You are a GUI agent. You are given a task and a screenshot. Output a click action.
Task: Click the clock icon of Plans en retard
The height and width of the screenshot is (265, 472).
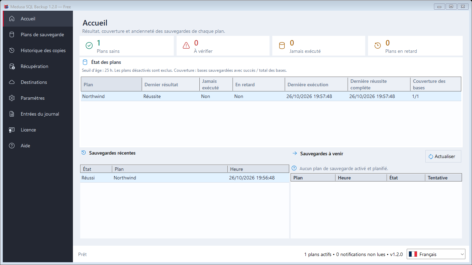tap(378, 46)
